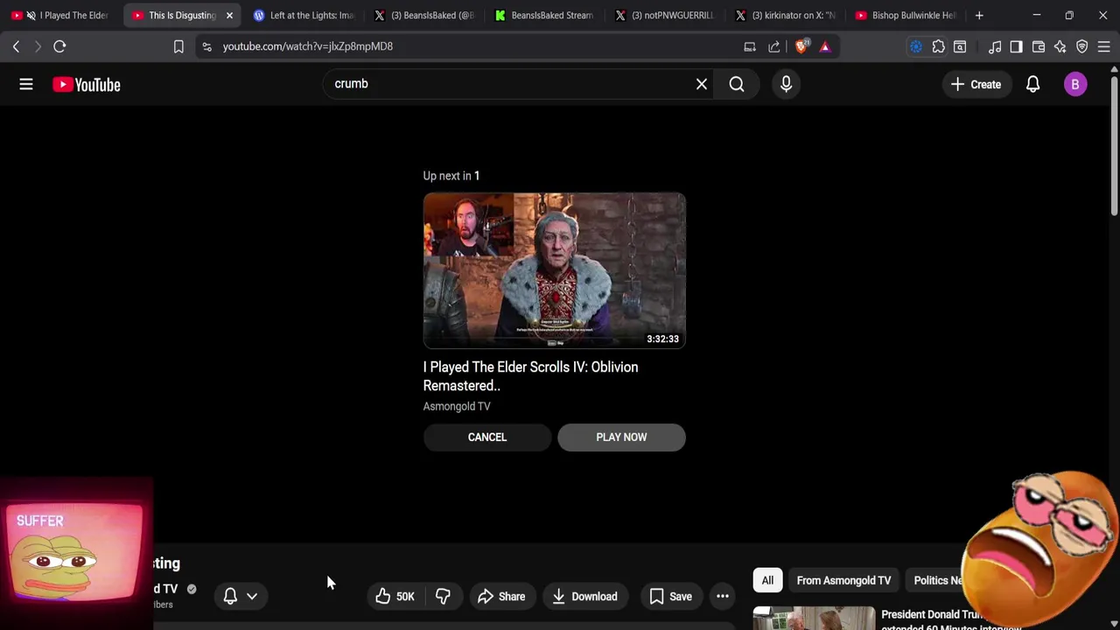1120x630 pixels.
Task: Open the Leo AI sparkle icon
Action: click(x=1060, y=46)
